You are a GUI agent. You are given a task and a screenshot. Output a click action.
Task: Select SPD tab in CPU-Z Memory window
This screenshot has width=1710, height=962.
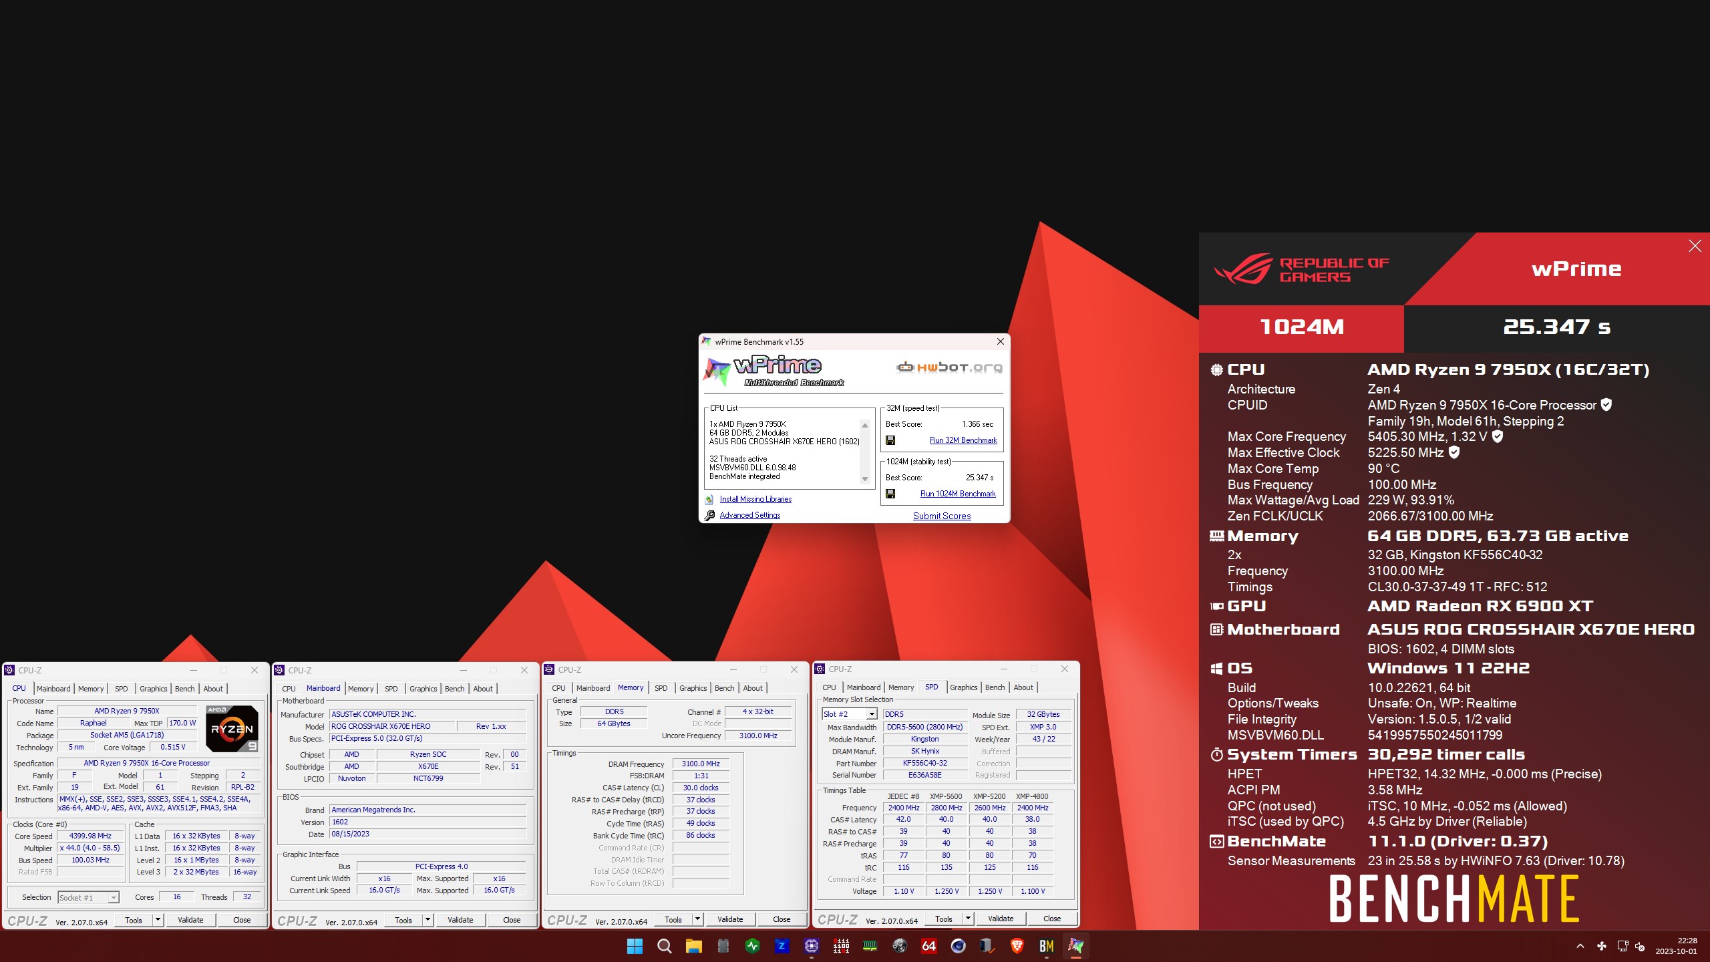coord(661,687)
